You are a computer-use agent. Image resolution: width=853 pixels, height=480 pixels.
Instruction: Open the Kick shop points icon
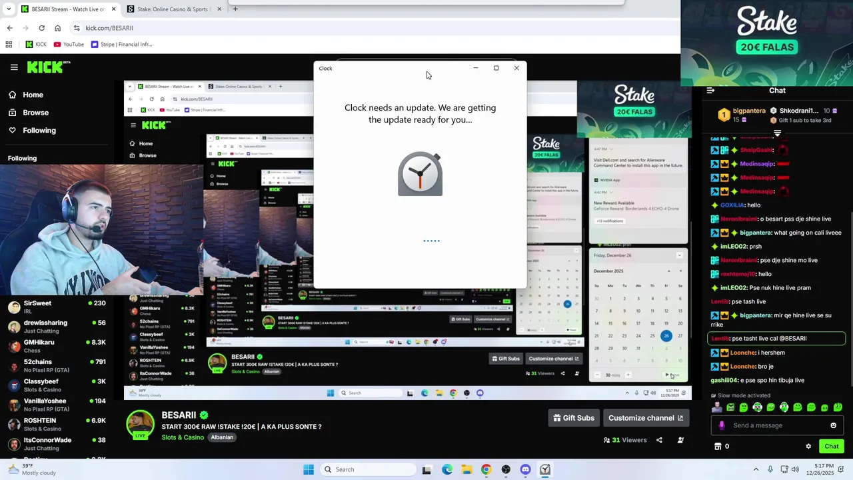point(718,447)
